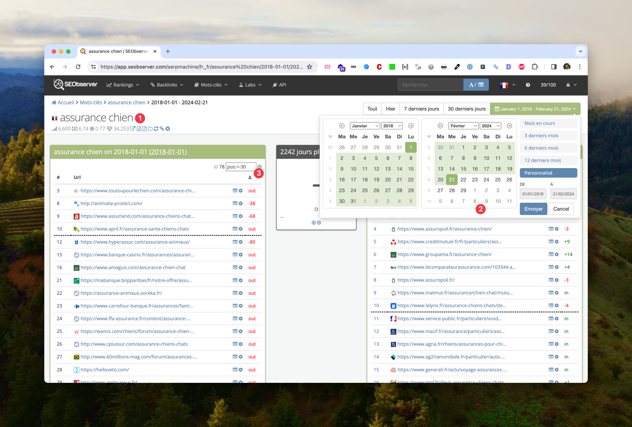Click the A date field 21/02/2024
The height and width of the screenshot is (427, 632).
coord(563,194)
